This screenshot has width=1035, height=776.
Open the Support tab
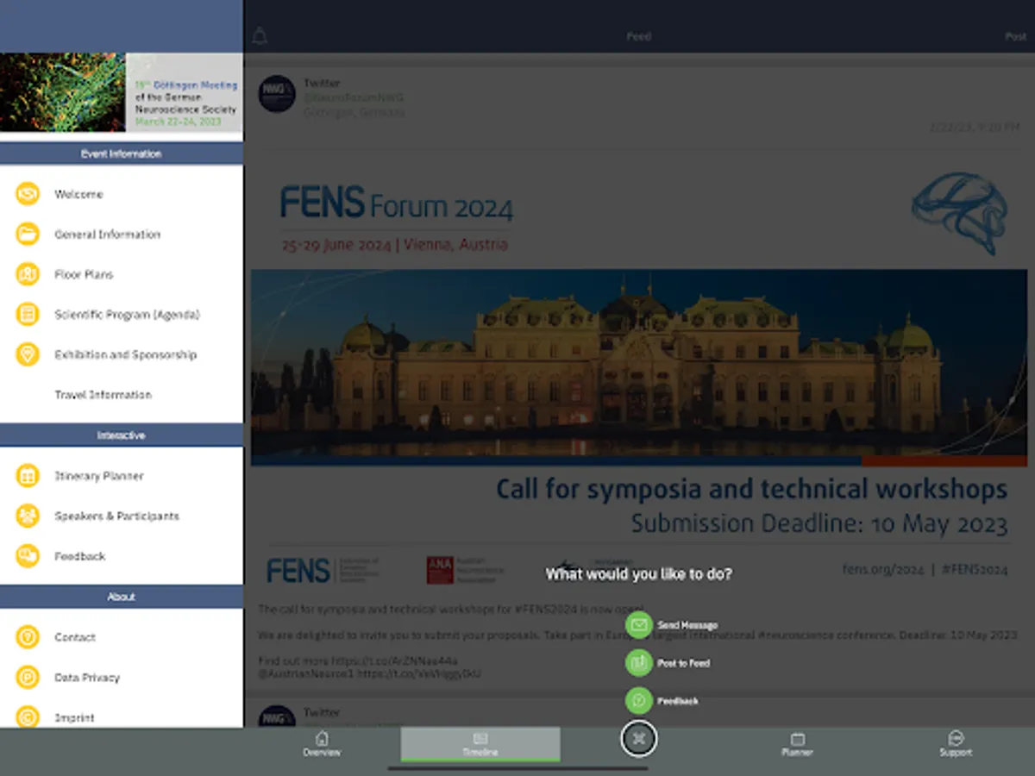[x=956, y=744]
